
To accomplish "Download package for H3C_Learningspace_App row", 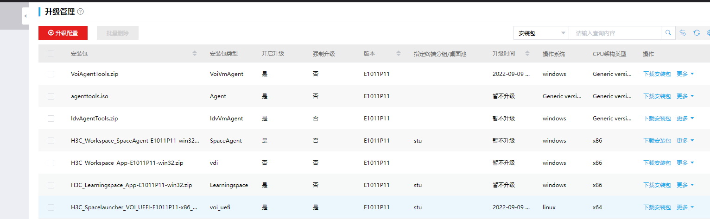I will coord(657,185).
